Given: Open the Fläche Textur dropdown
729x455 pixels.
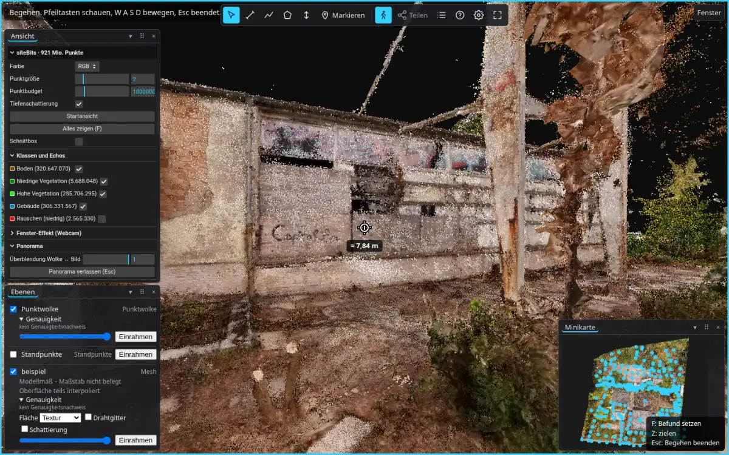Looking at the screenshot, I should pos(60,418).
